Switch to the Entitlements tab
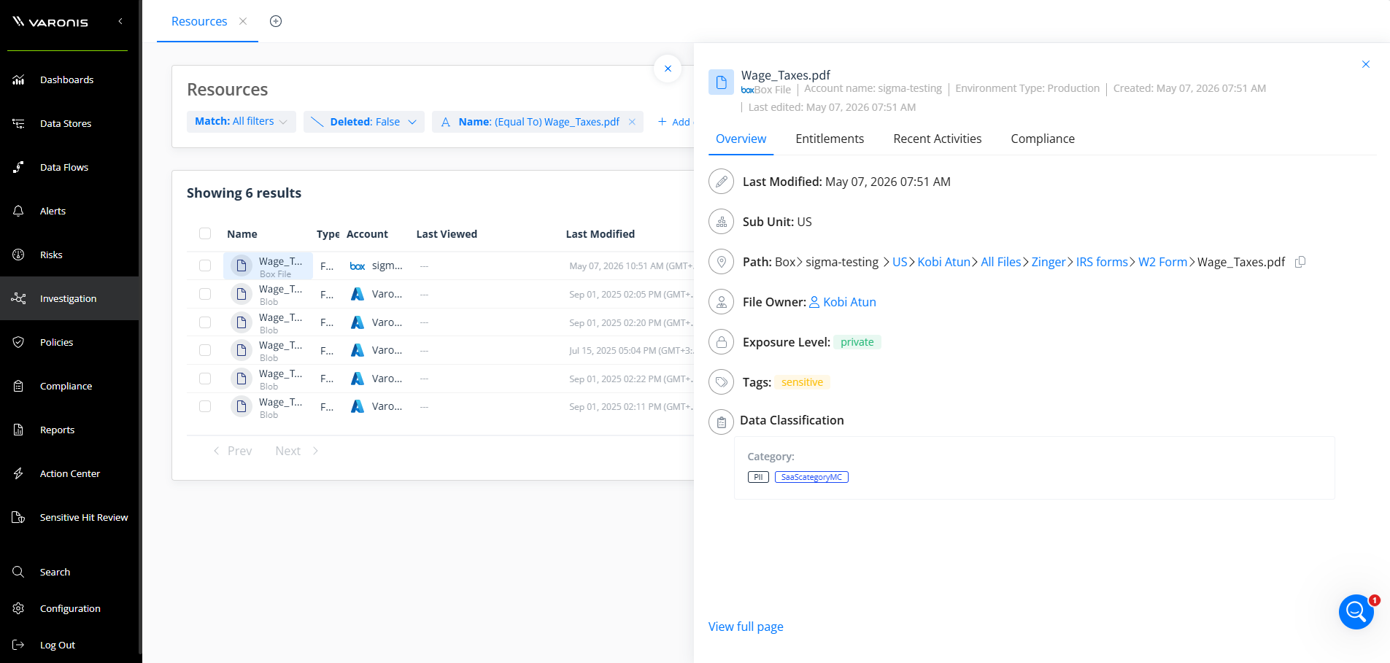The width and height of the screenshot is (1390, 663). pyautogui.click(x=830, y=139)
